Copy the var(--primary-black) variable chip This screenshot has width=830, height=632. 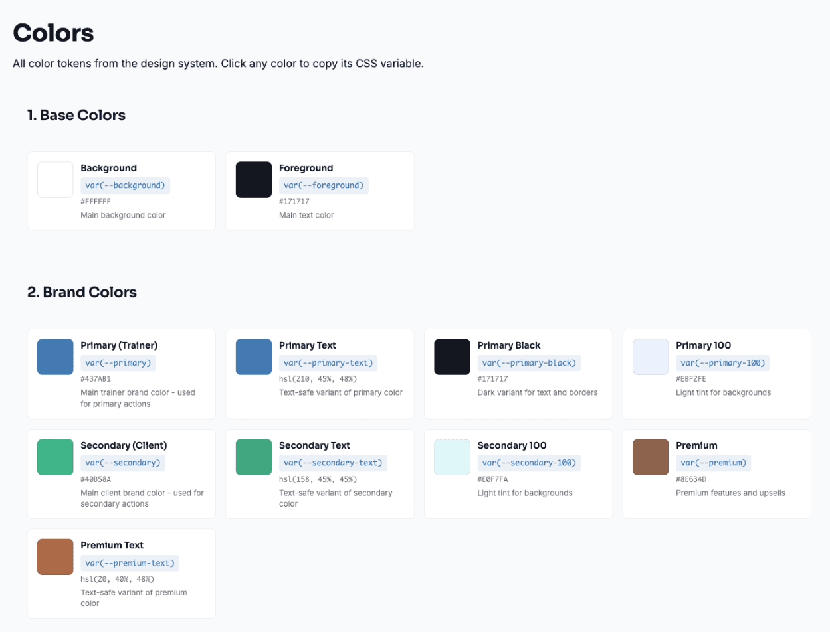530,363
